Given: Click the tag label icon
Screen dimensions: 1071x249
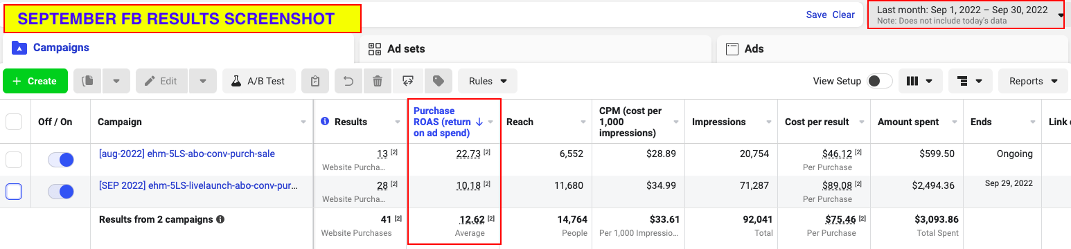Looking at the screenshot, I should coord(438,81).
